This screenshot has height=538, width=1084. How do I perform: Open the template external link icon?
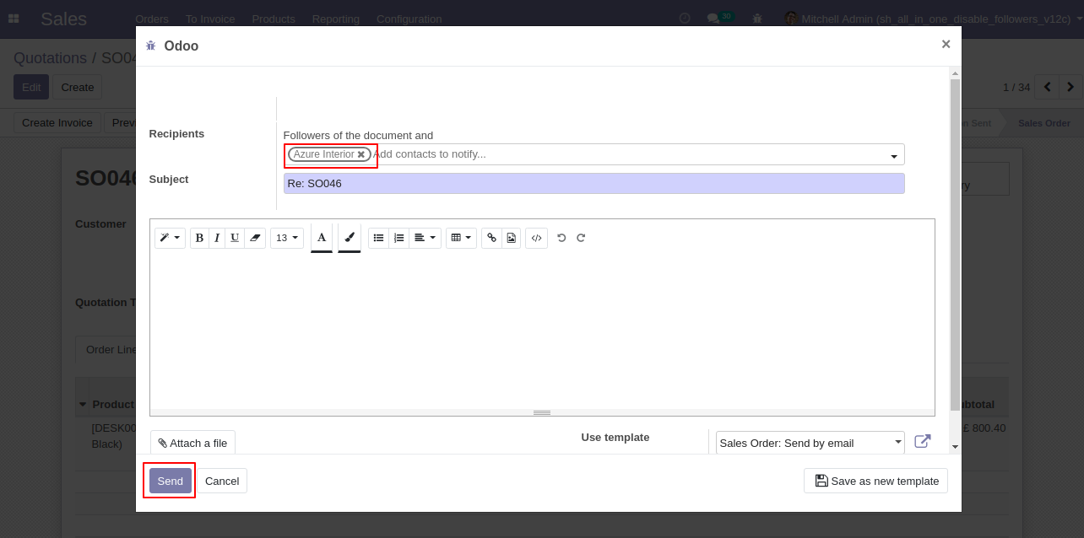coord(923,441)
